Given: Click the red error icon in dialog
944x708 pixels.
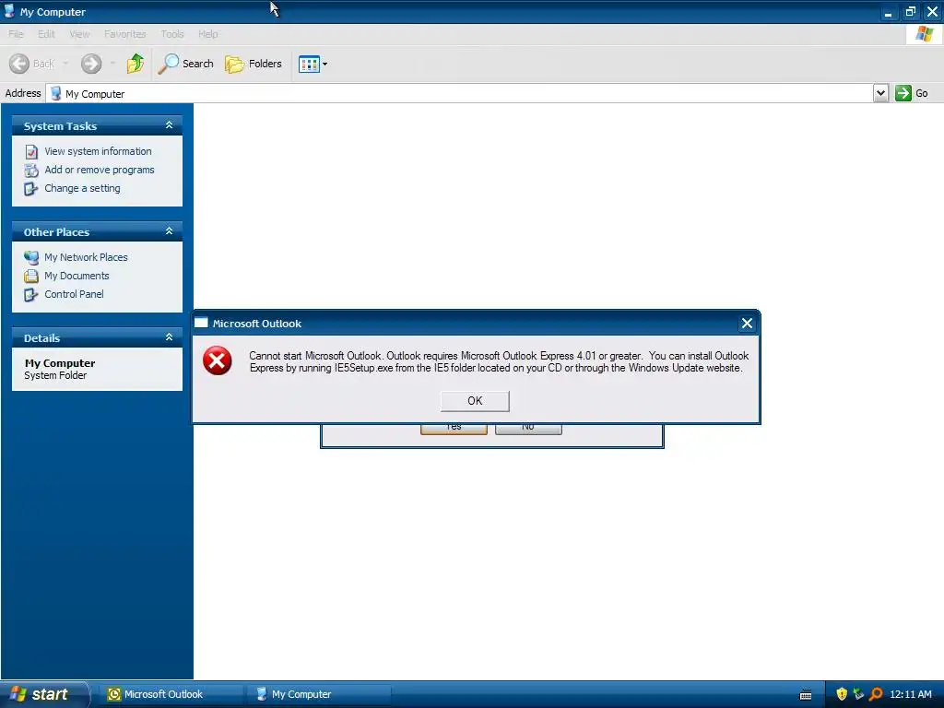Looking at the screenshot, I should point(218,360).
